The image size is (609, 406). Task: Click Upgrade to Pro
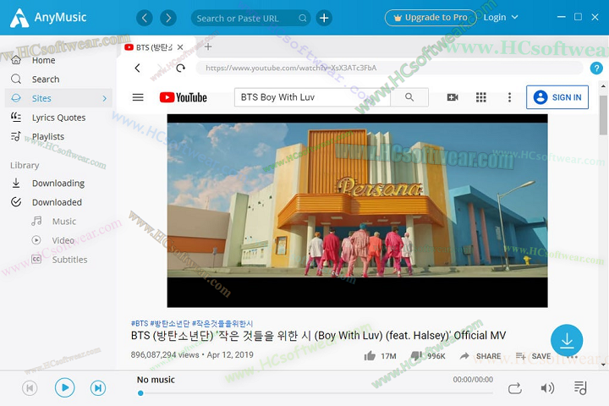click(431, 18)
